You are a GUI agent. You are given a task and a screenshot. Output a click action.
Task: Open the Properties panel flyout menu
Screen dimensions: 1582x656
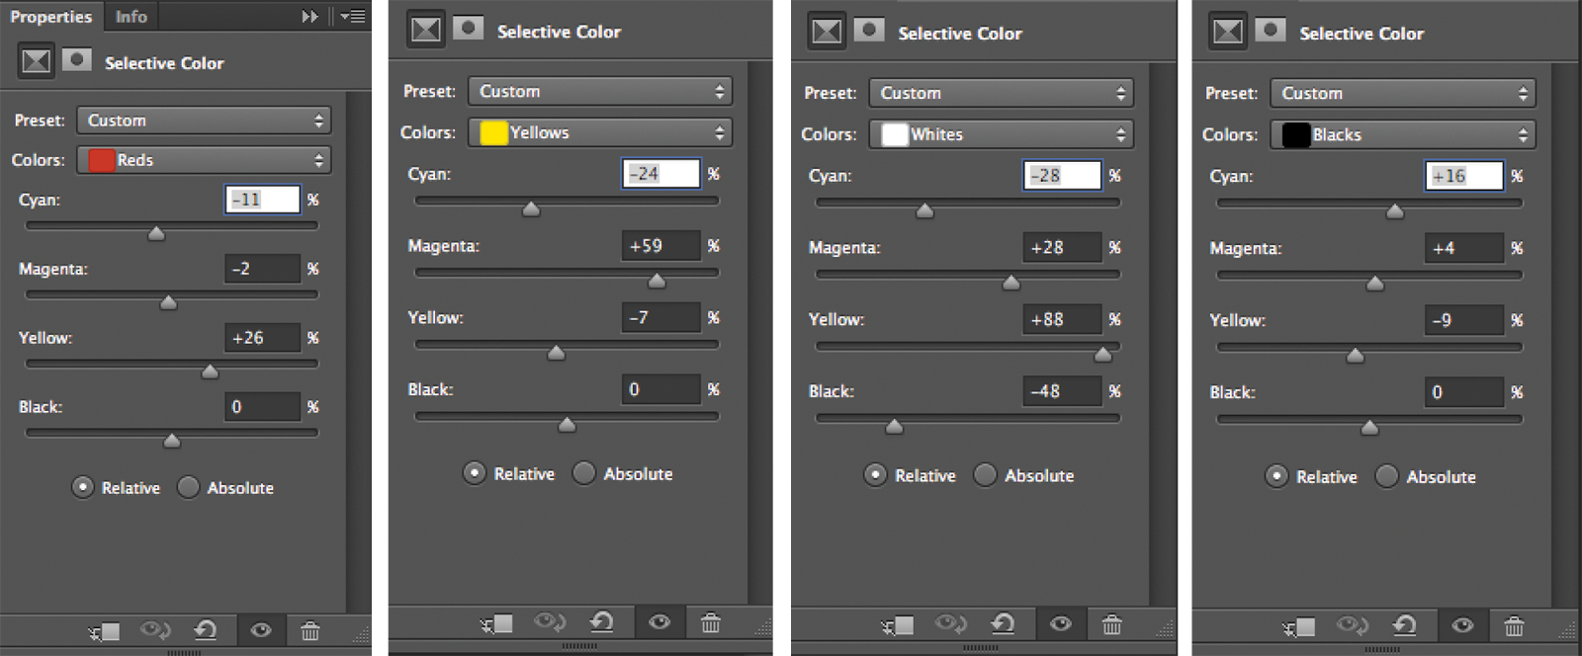coord(353,16)
